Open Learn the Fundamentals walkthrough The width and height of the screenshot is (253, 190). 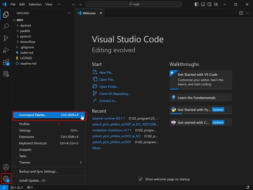tap(201, 98)
